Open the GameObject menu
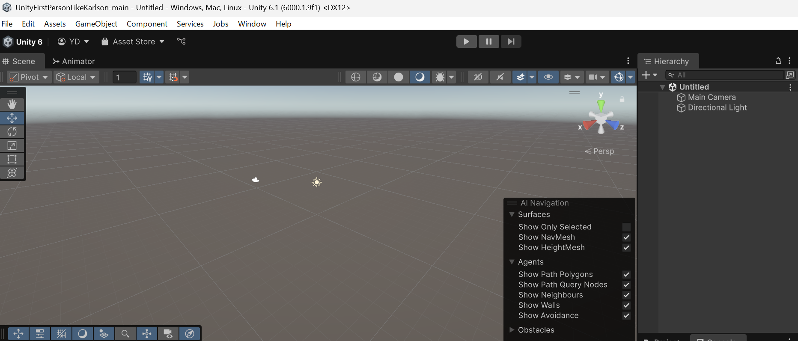798x341 pixels. pos(96,24)
